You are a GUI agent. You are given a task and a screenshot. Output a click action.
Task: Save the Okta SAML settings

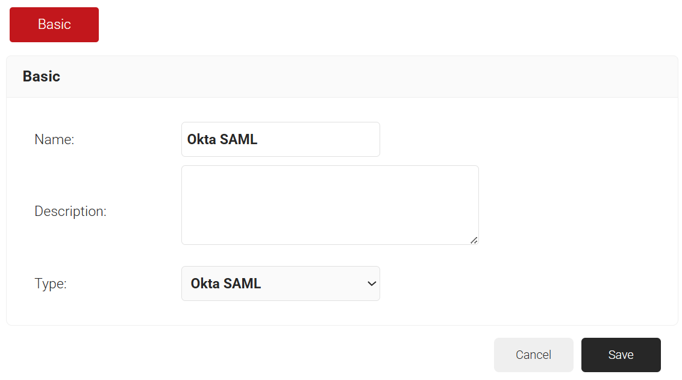click(621, 355)
